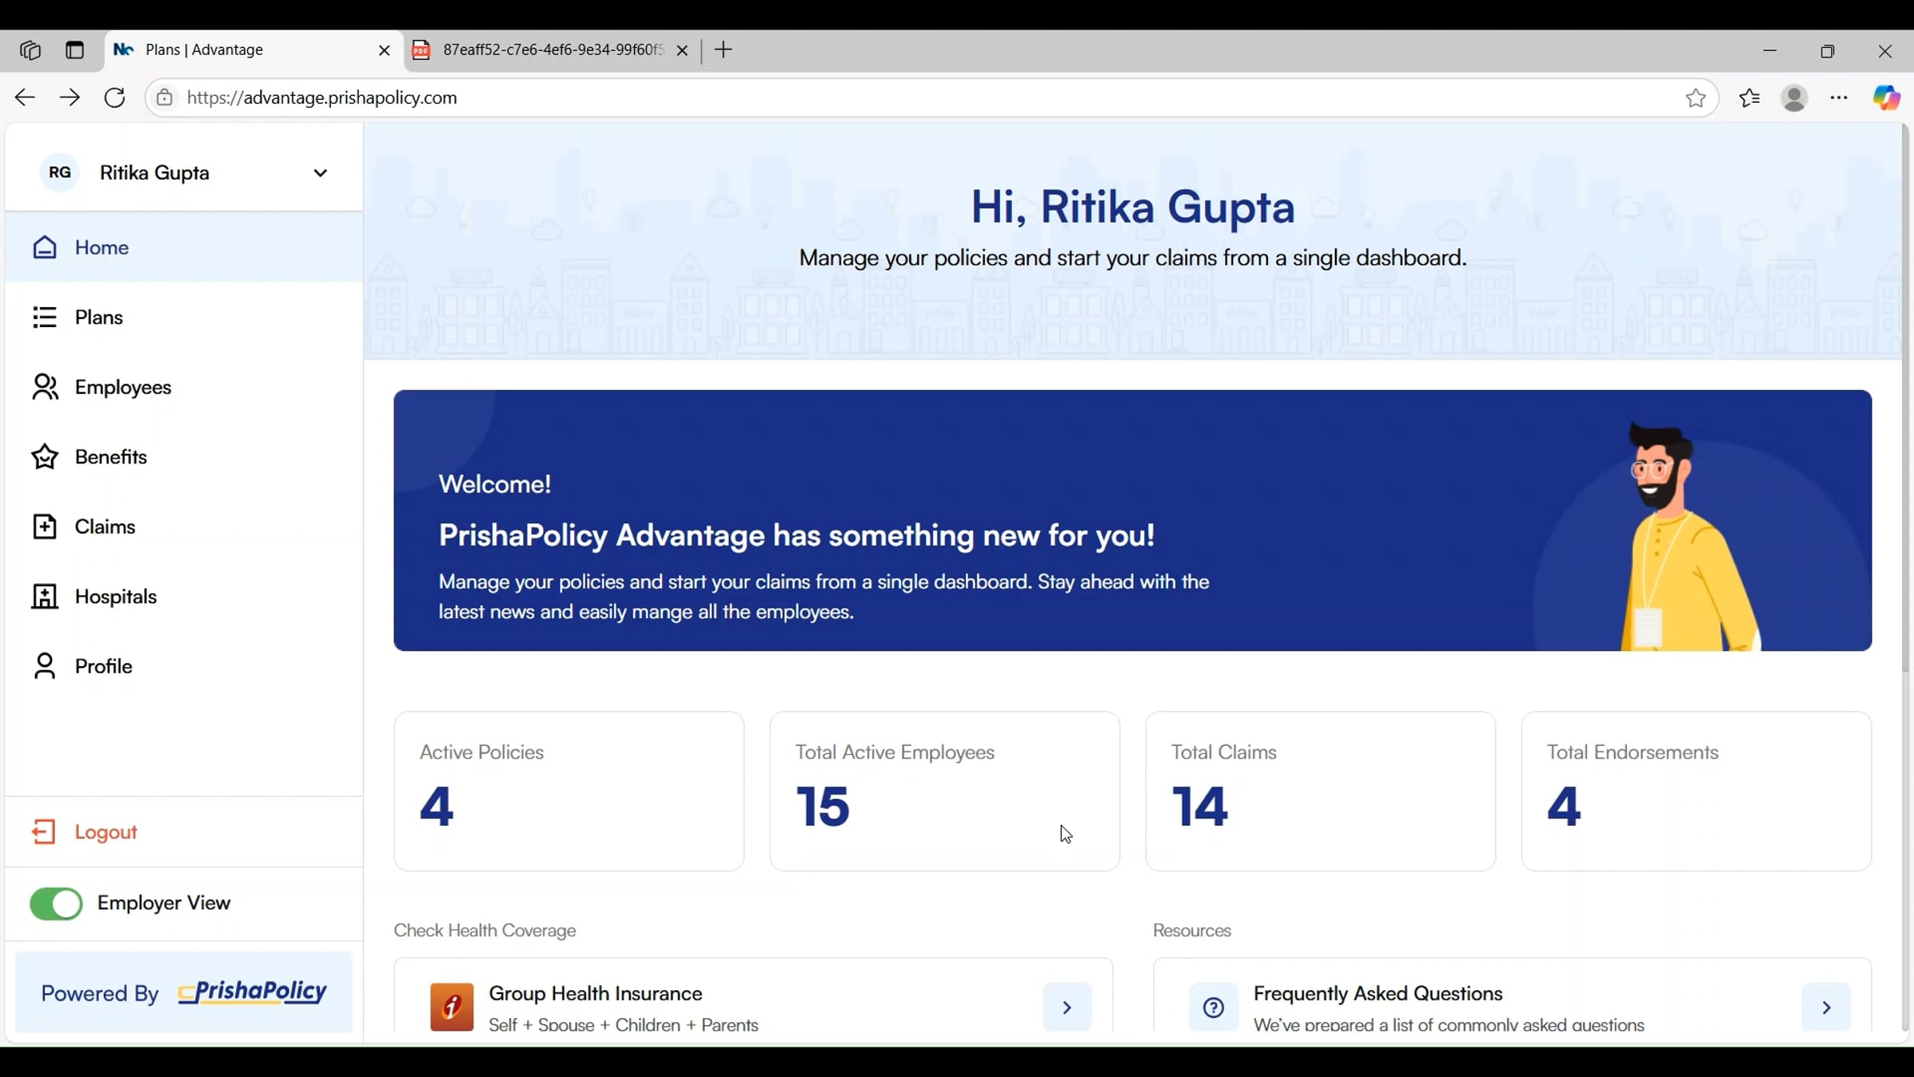1914x1077 pixels.
Task: Click the Claims plus-document icon
Action: click(x=45, y=527)
